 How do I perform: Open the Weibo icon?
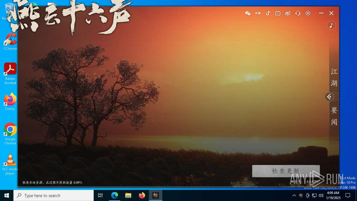pyautogui.click(x=288, y=13)
